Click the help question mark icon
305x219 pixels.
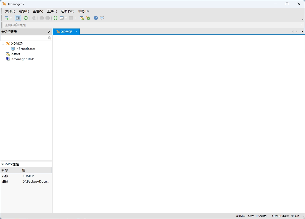(x=95, y=18)
